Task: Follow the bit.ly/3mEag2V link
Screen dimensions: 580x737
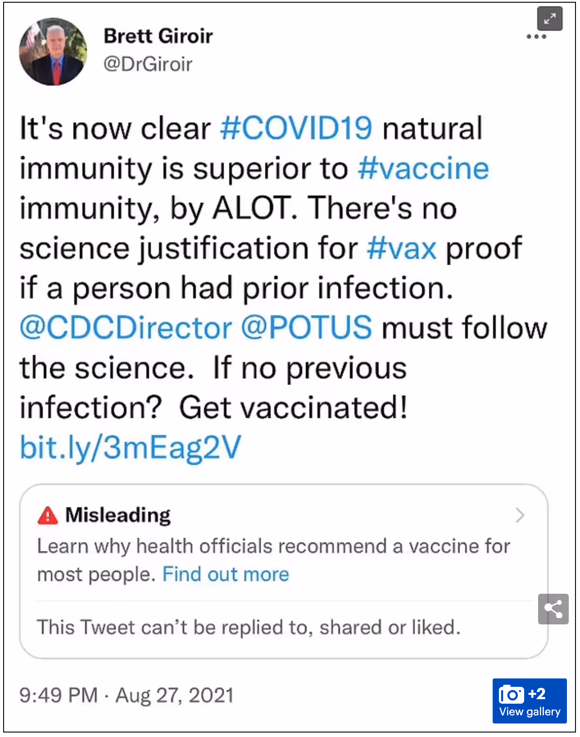Action: (131, 447)
